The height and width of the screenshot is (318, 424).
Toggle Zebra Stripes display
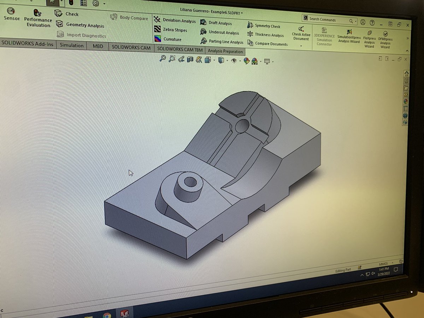[x=171, y=30]
